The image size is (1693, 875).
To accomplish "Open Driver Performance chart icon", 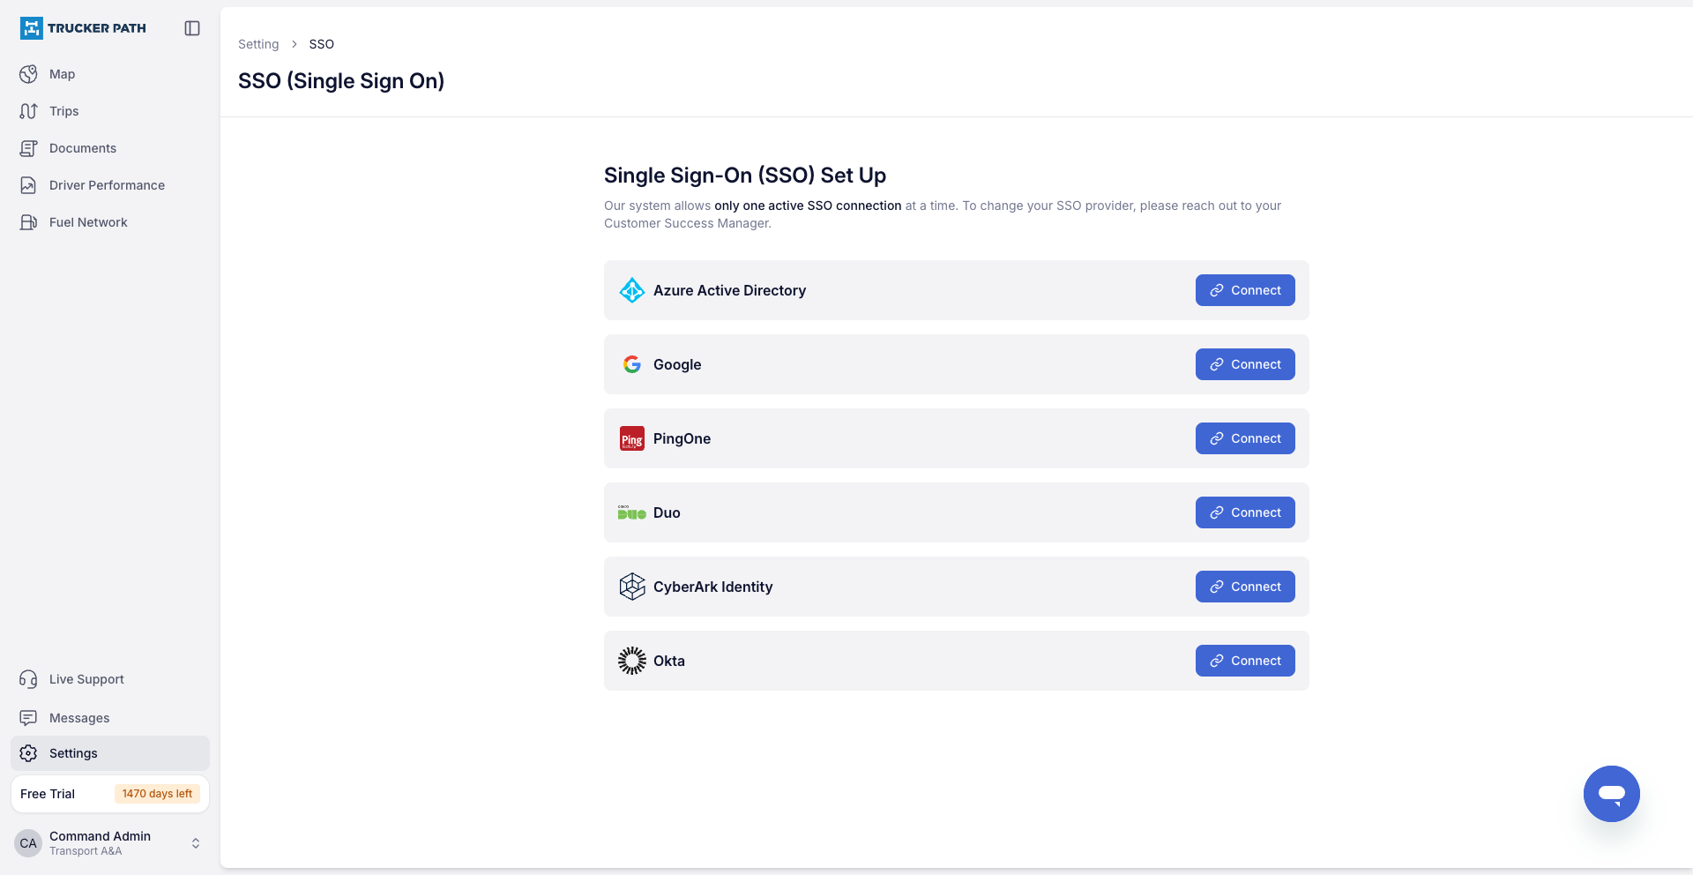I will [28, 185].
